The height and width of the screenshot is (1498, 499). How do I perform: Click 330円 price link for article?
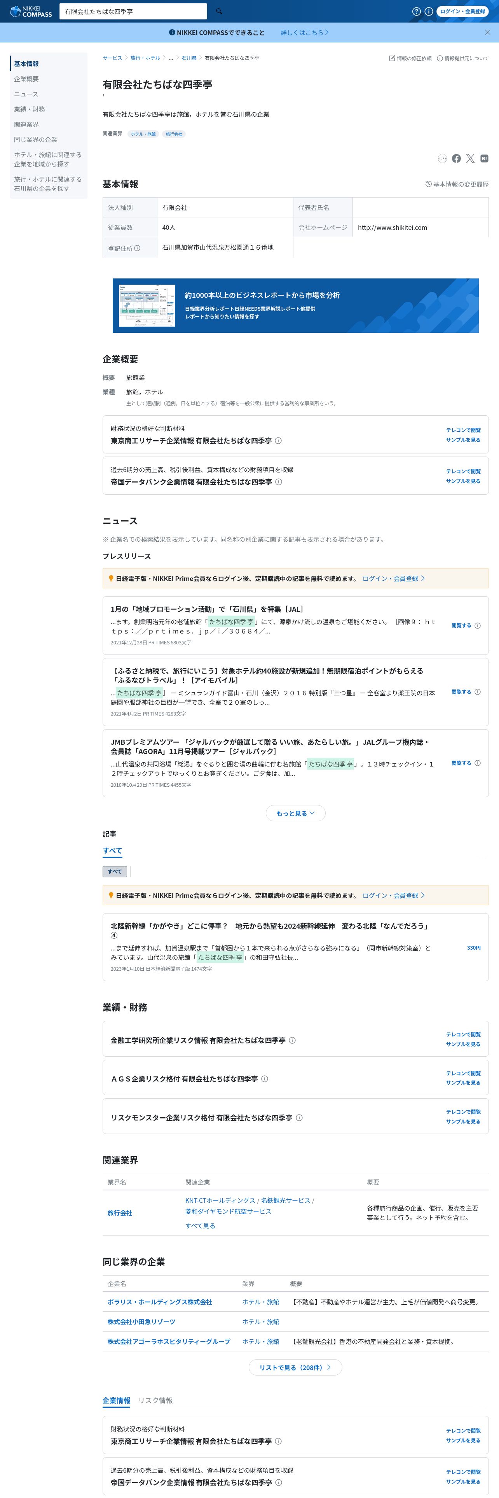473,948
